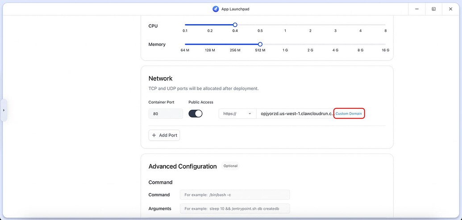Image resolution: width=462 pixels, height=220 pixels.
Task: Set Memory slider to 1 G
Action: [285, 44]
